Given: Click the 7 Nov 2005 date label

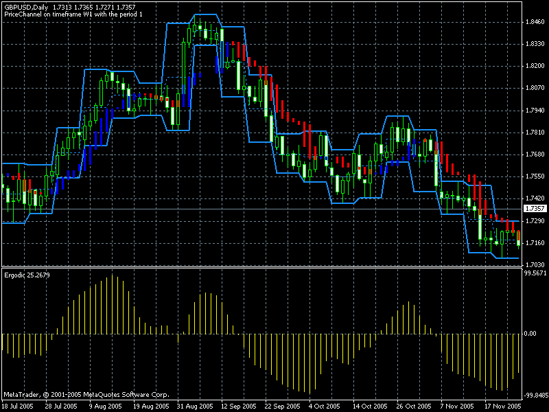Looking at the screenshot, I should pyautogui.click(x=457, y=407).
